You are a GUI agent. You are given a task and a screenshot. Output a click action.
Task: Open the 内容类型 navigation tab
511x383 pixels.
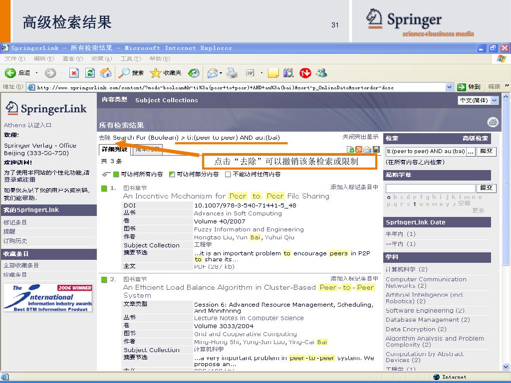tap(114, 99)
